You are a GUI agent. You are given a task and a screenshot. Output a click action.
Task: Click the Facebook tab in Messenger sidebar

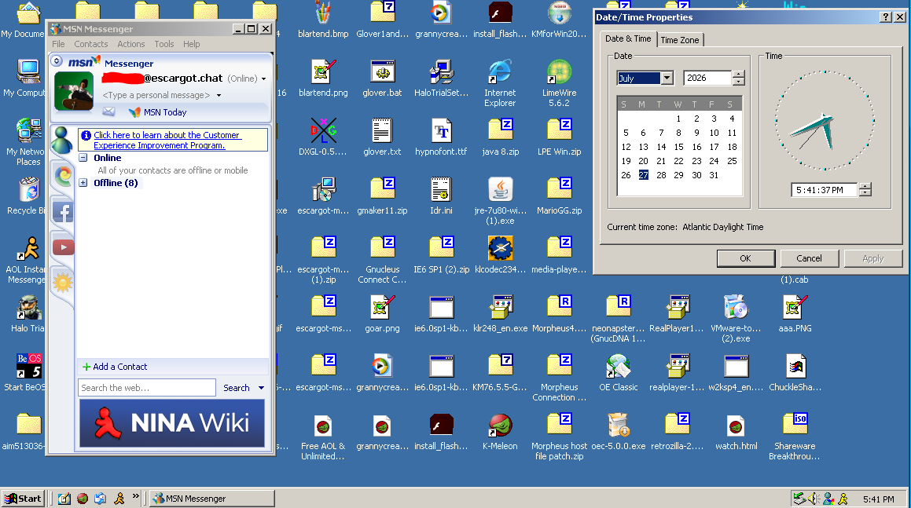[x=63, y=213]
